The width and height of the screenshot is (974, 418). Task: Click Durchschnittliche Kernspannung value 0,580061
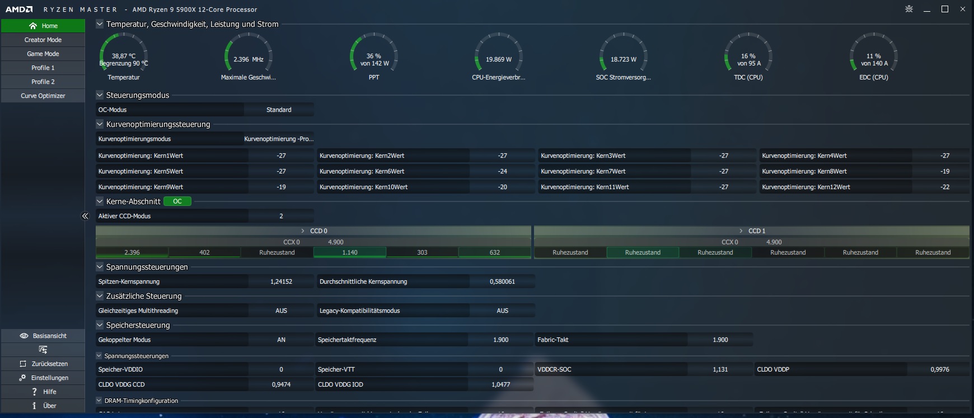[503, 281]
